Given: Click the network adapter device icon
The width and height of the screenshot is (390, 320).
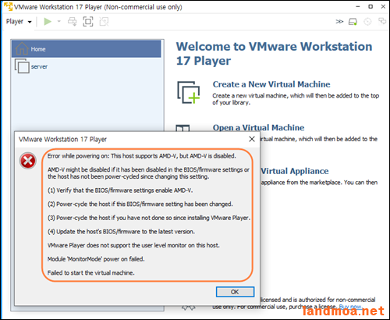Looking at the screenshot, I should click(x=382, y=21).
